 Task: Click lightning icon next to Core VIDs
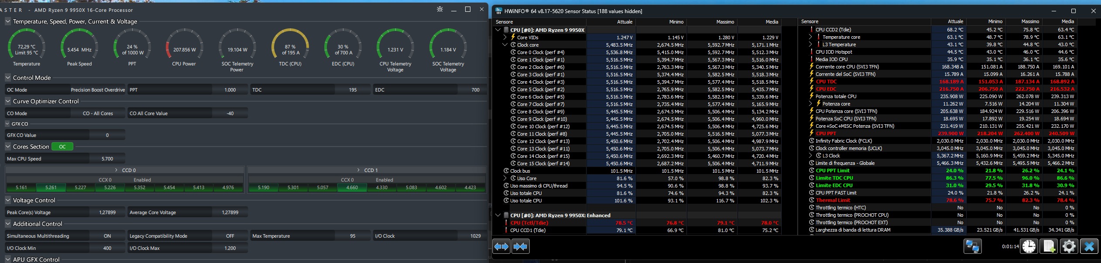[513, 37]
